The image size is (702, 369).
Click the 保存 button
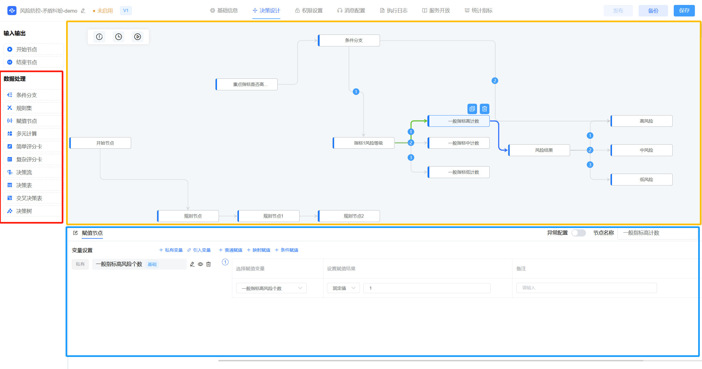(684, 11)
